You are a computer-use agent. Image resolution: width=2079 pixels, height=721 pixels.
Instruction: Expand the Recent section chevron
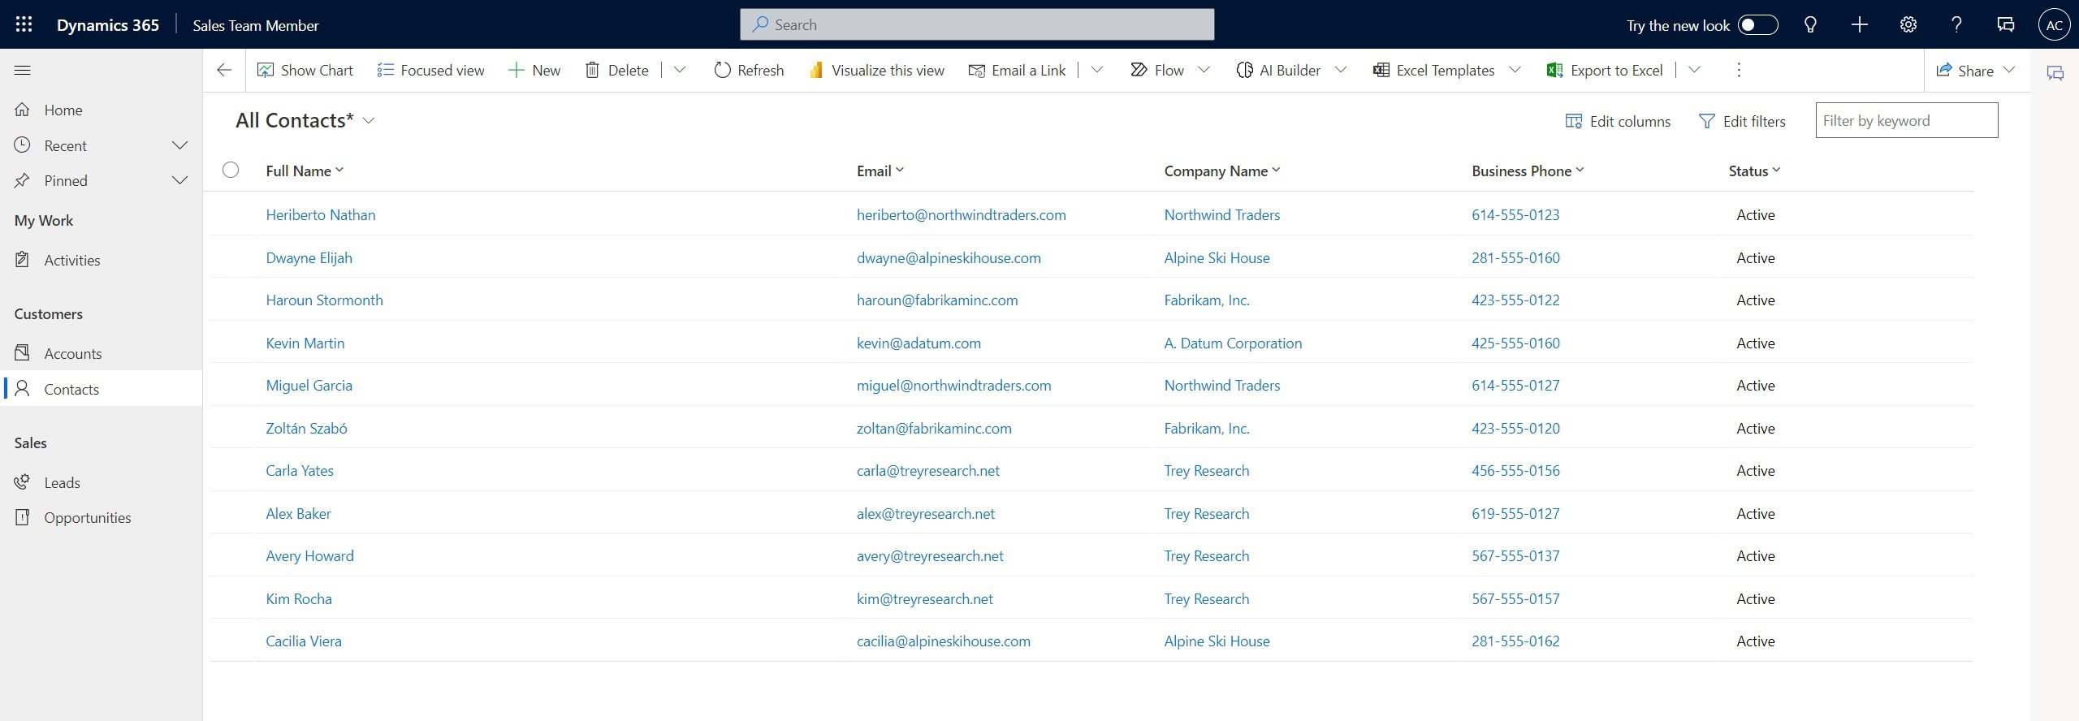(180, 145)
